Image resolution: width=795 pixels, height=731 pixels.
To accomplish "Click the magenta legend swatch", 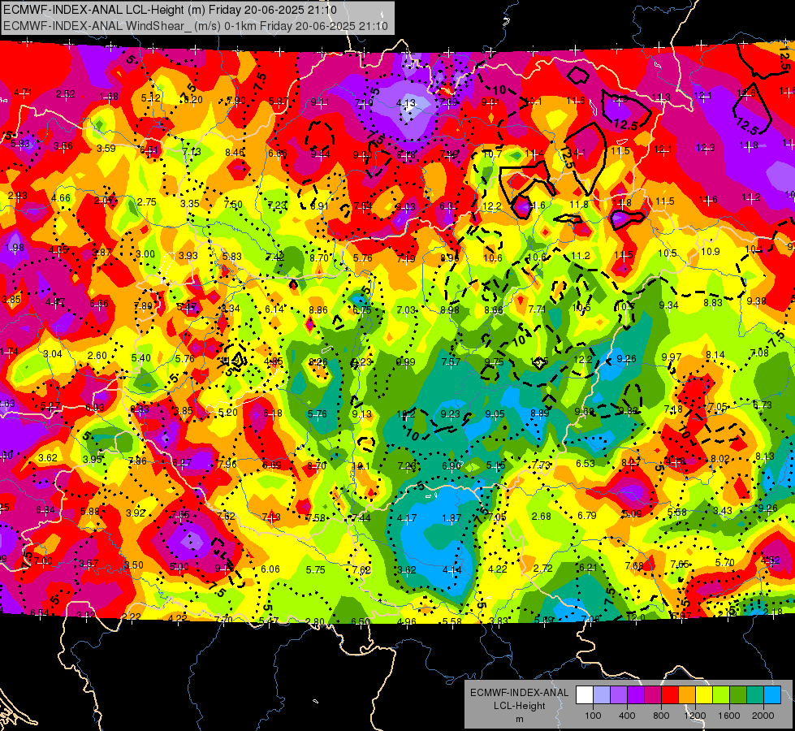I will pyautogui.click(x=653, y=695).
